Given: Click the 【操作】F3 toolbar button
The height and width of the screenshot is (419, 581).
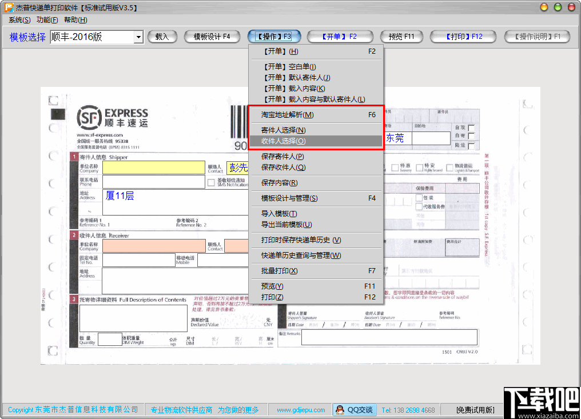Looking at the screenshot, I should tap(274, 37).
